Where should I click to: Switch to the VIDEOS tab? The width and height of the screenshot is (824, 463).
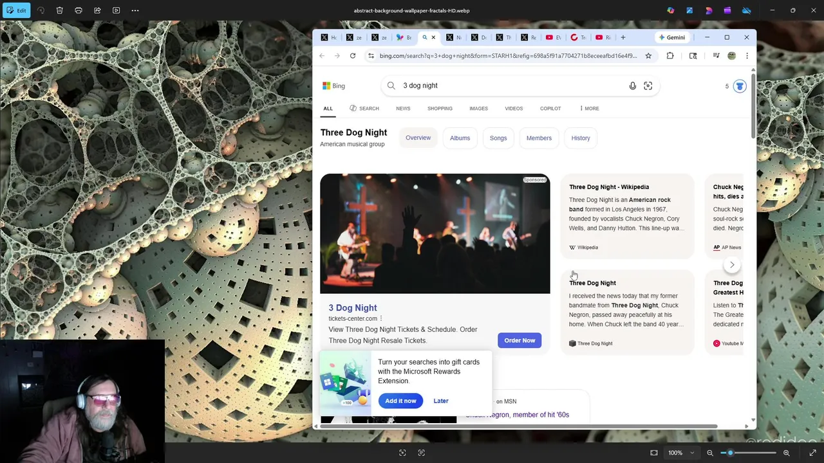point(514,109)
